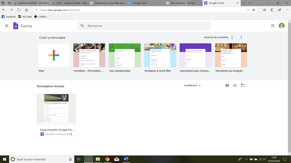Click the Google account avatar
This screenshot has height=163, width=291.
(x=282, y=26)
